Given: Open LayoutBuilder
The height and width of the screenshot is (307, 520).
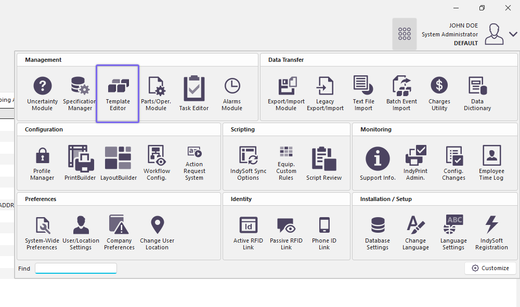Looking at the screenshot, I should click(x=118, y=163).
